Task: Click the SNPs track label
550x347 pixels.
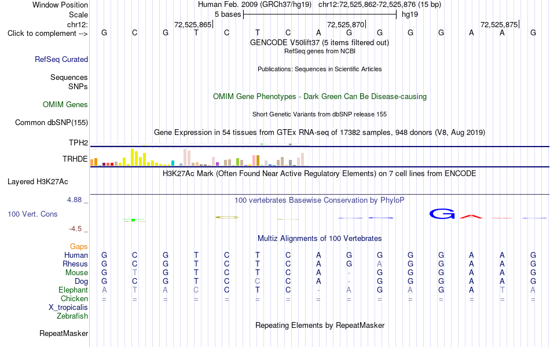Action: pyautogui.click(x=78, y=86)
